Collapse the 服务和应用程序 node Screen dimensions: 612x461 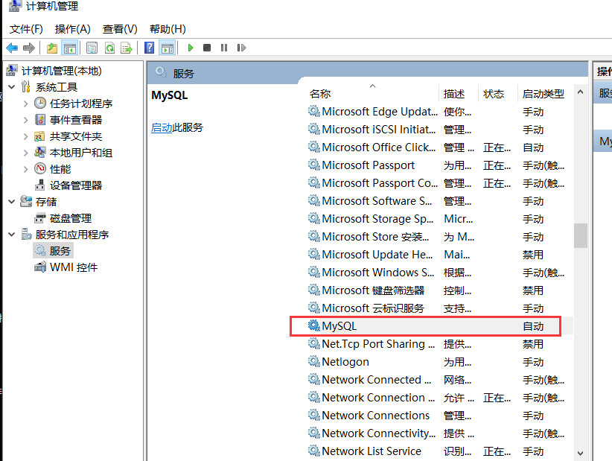[12, 235]
